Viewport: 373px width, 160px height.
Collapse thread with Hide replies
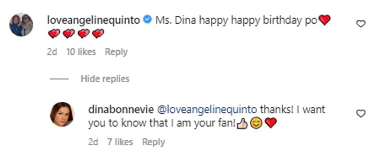[105, 79]
